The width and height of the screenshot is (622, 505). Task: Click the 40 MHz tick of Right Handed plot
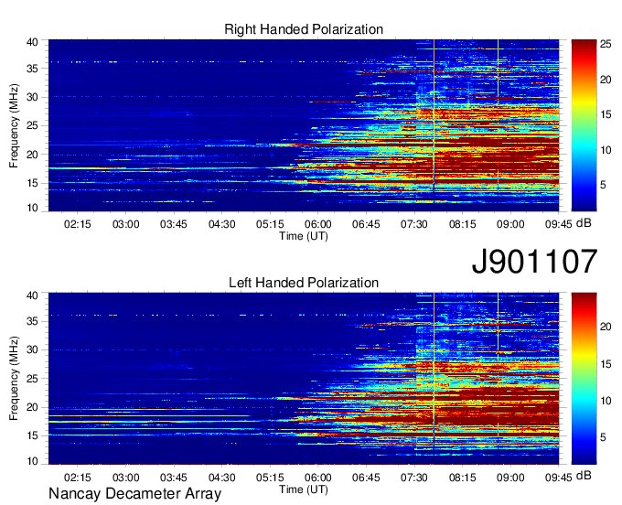coord(33,42)
